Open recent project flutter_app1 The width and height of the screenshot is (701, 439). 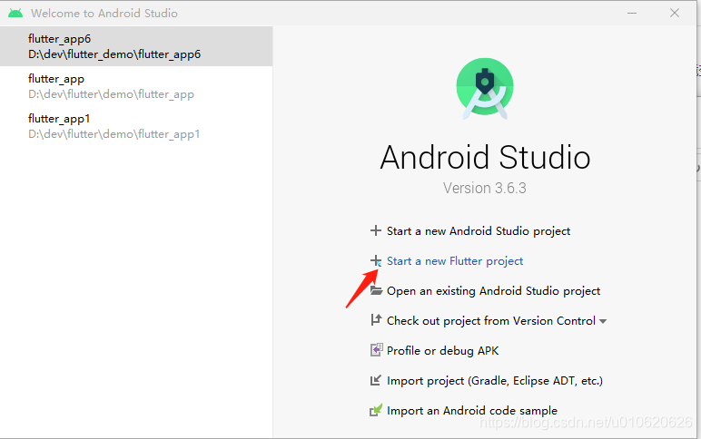click(x=136, y=126)
